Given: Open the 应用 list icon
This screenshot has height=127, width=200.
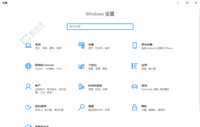Looking at the screenshot, I should coord(134,66).
